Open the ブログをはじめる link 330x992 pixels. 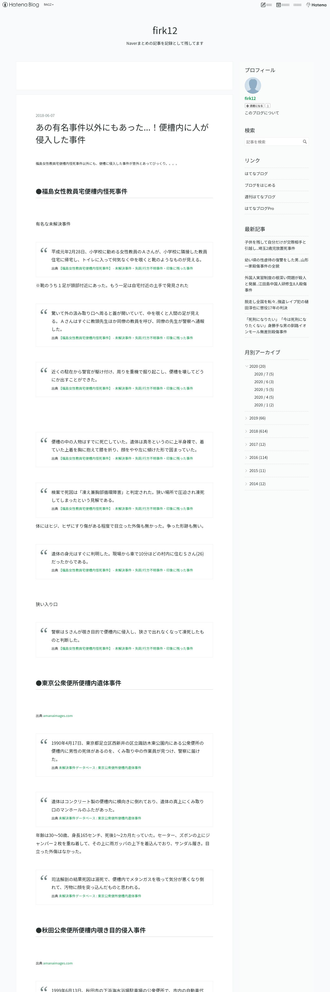point(260,185)
